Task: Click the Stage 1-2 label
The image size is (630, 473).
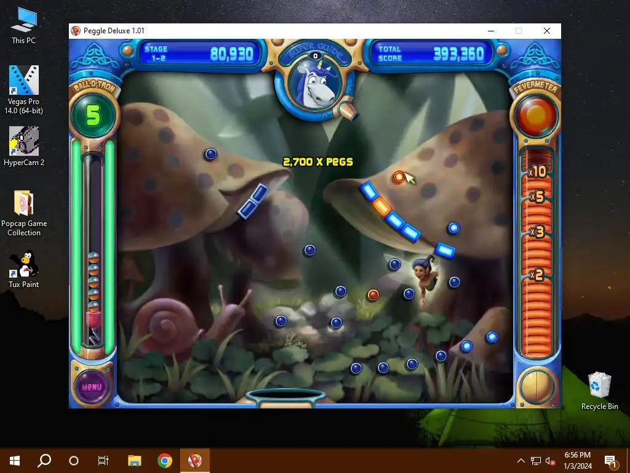Action: pyautogui.click(x=156, y=54)
